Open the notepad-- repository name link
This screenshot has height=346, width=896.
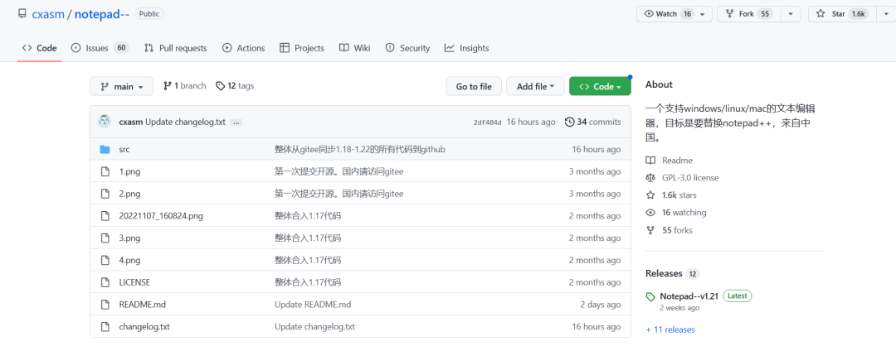(x=102, y=14)
